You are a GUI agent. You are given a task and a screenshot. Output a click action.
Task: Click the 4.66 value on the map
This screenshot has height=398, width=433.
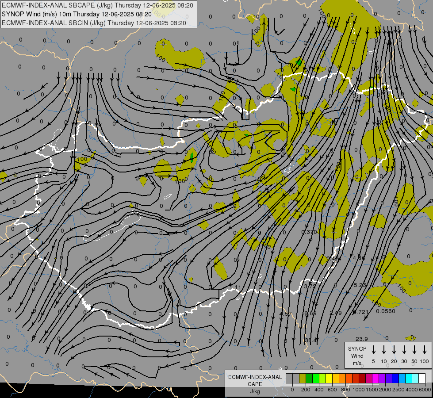359,258
